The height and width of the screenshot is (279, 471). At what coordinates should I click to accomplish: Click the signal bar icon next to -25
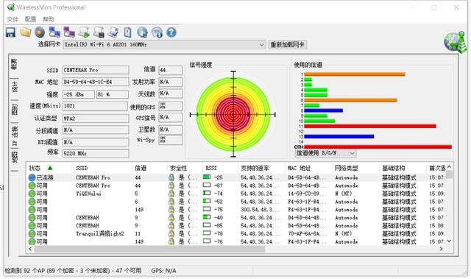(207, 177)
